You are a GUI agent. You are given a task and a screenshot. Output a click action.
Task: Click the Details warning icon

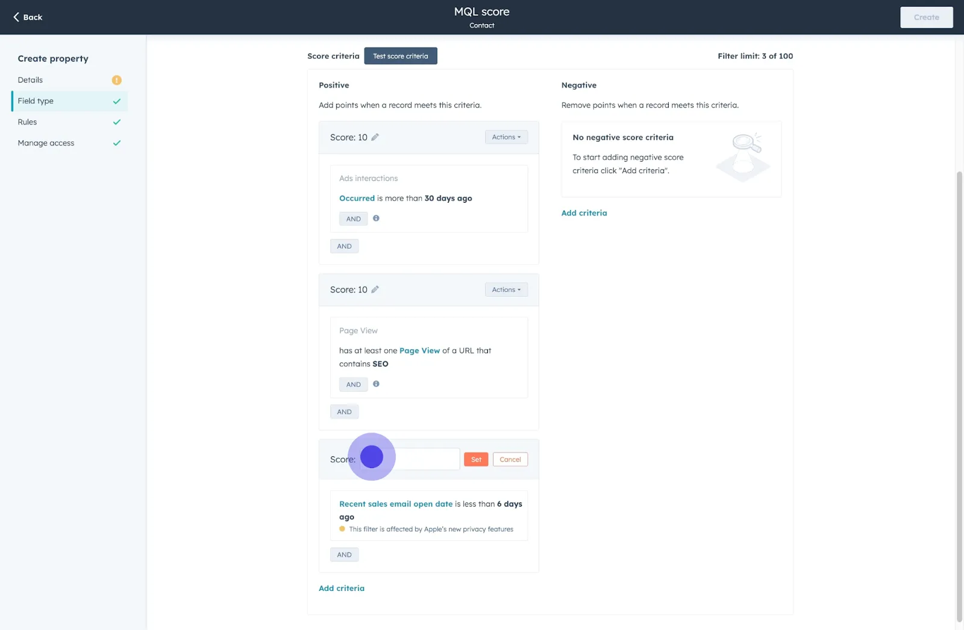point(117,80)
